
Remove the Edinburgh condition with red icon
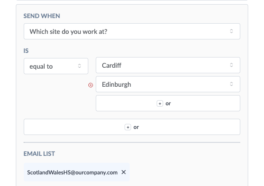(91, 85)
